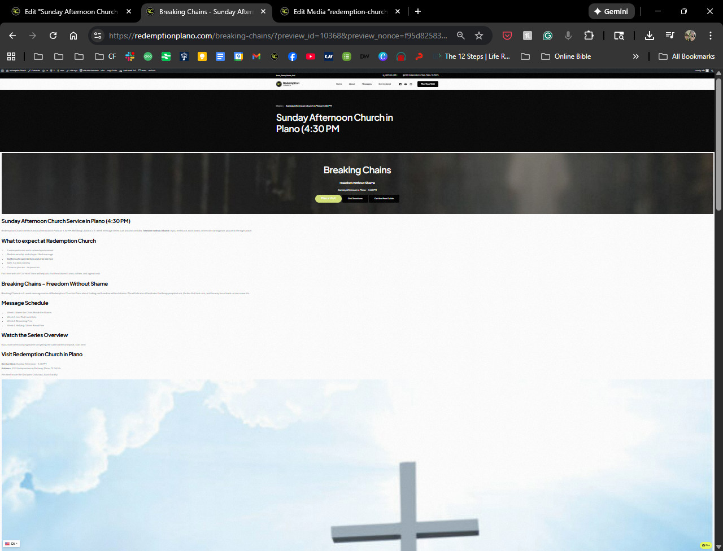Open Chrome Downloads icon
This screenshot has height=551, width=723.
click(x=650, y=36)
